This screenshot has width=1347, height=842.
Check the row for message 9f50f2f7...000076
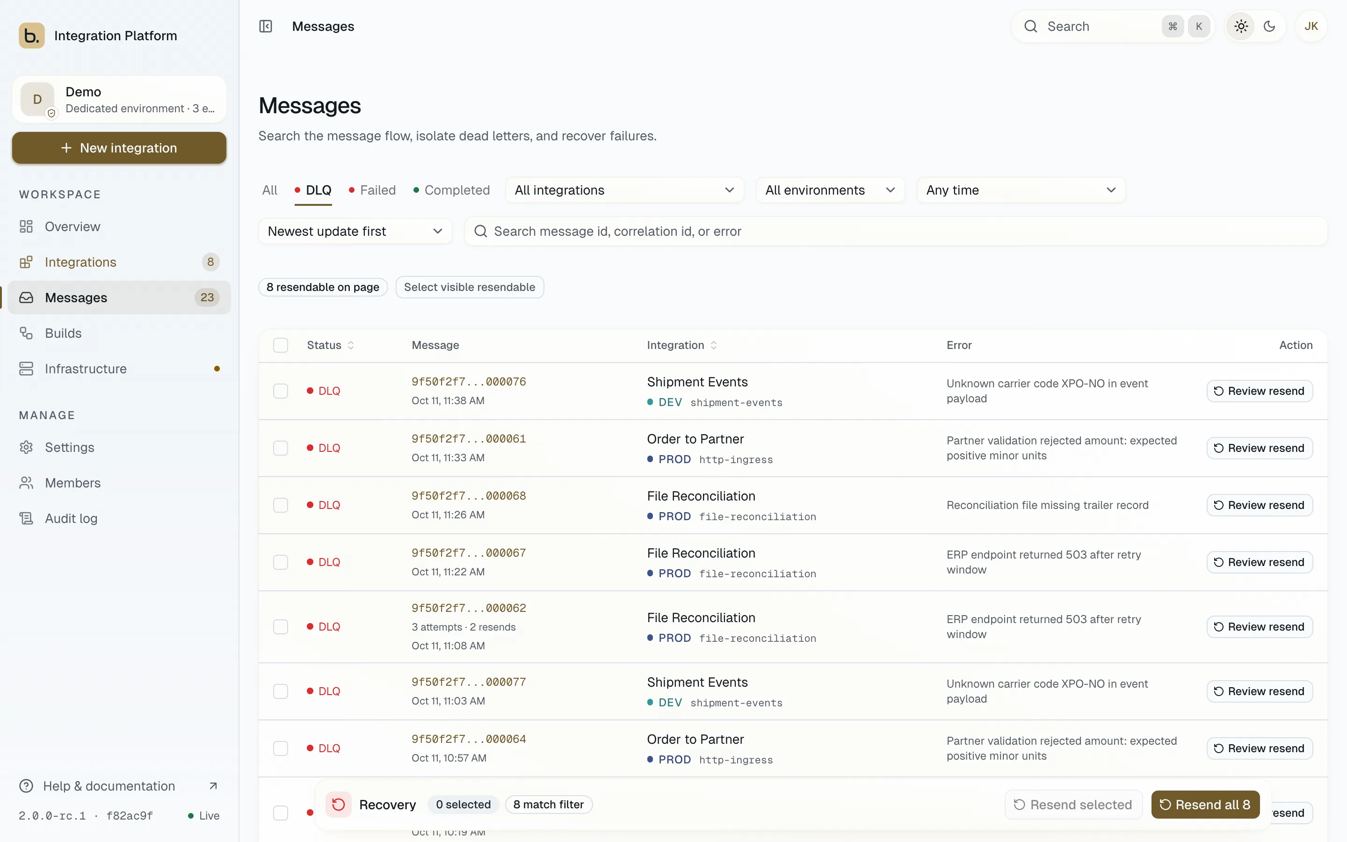(281, 391)
